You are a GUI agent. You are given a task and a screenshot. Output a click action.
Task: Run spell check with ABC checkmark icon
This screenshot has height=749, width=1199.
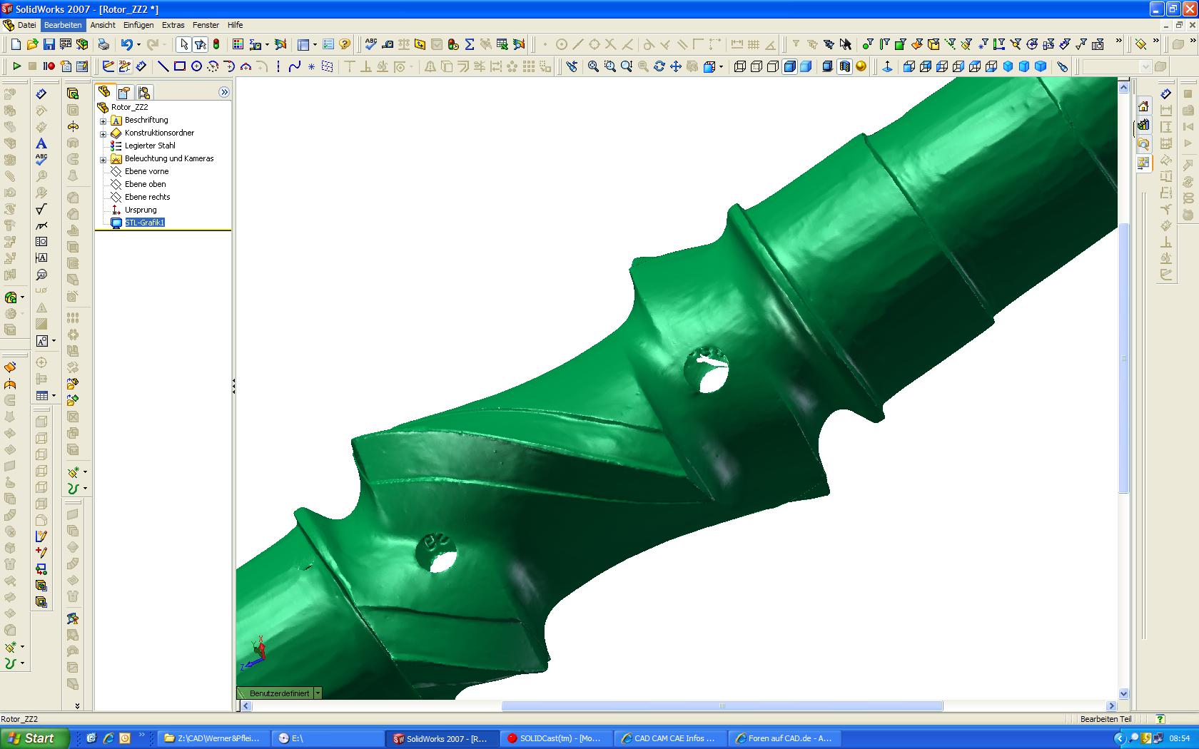pos(370,44)
